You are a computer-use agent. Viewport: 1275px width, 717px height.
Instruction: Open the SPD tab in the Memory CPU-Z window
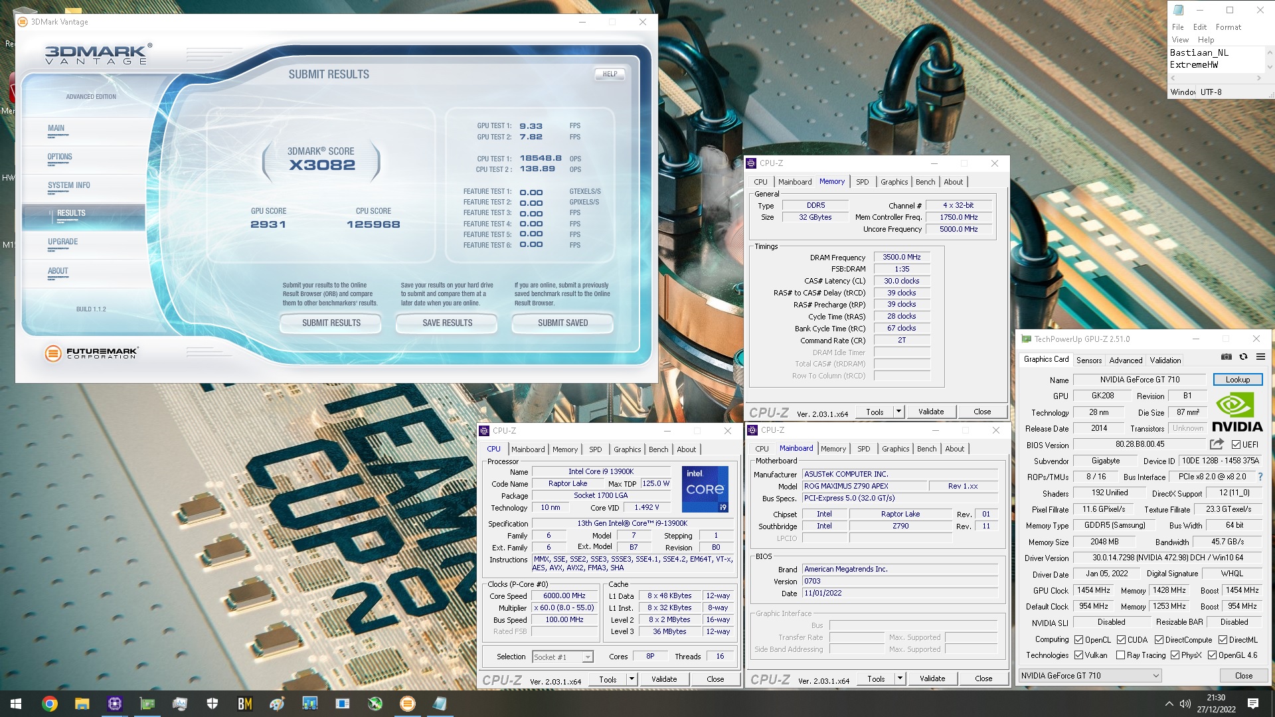click(x=862, y=182)
